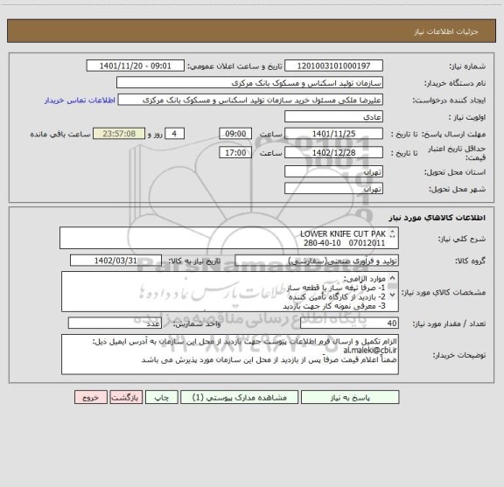Screen dimensions: 504x487
Task: Click response deadline date 1401/11/25
Action: coord(333,134)
